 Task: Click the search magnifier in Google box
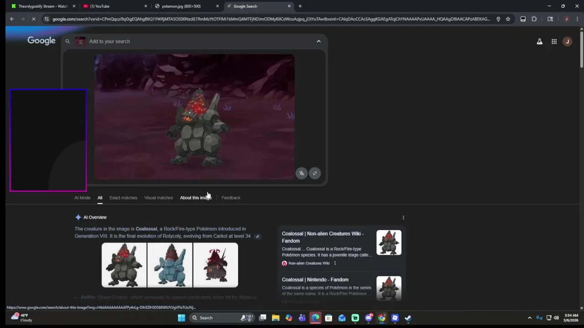(68, 41)
